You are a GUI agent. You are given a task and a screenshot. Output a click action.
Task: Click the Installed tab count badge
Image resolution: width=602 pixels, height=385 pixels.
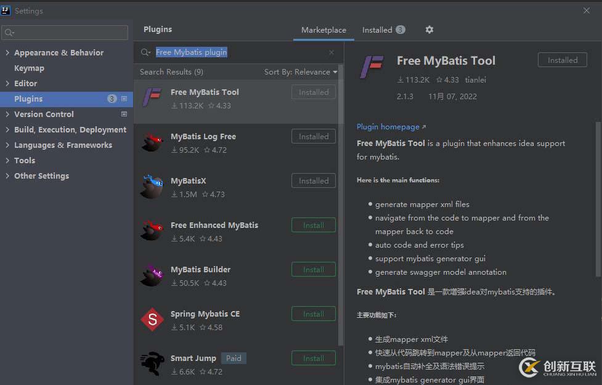click(x=401, y=30)
